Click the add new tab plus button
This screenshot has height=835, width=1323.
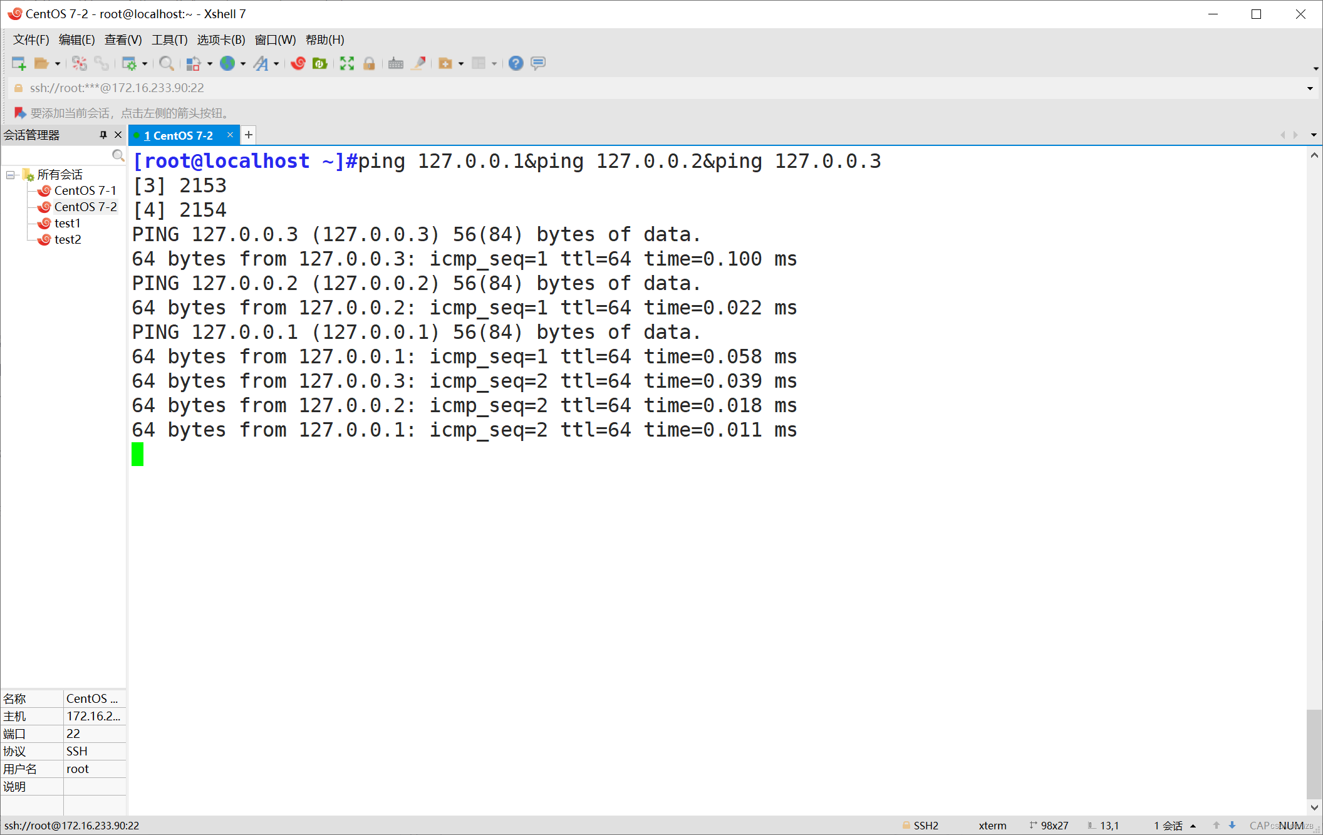[249, 135]
